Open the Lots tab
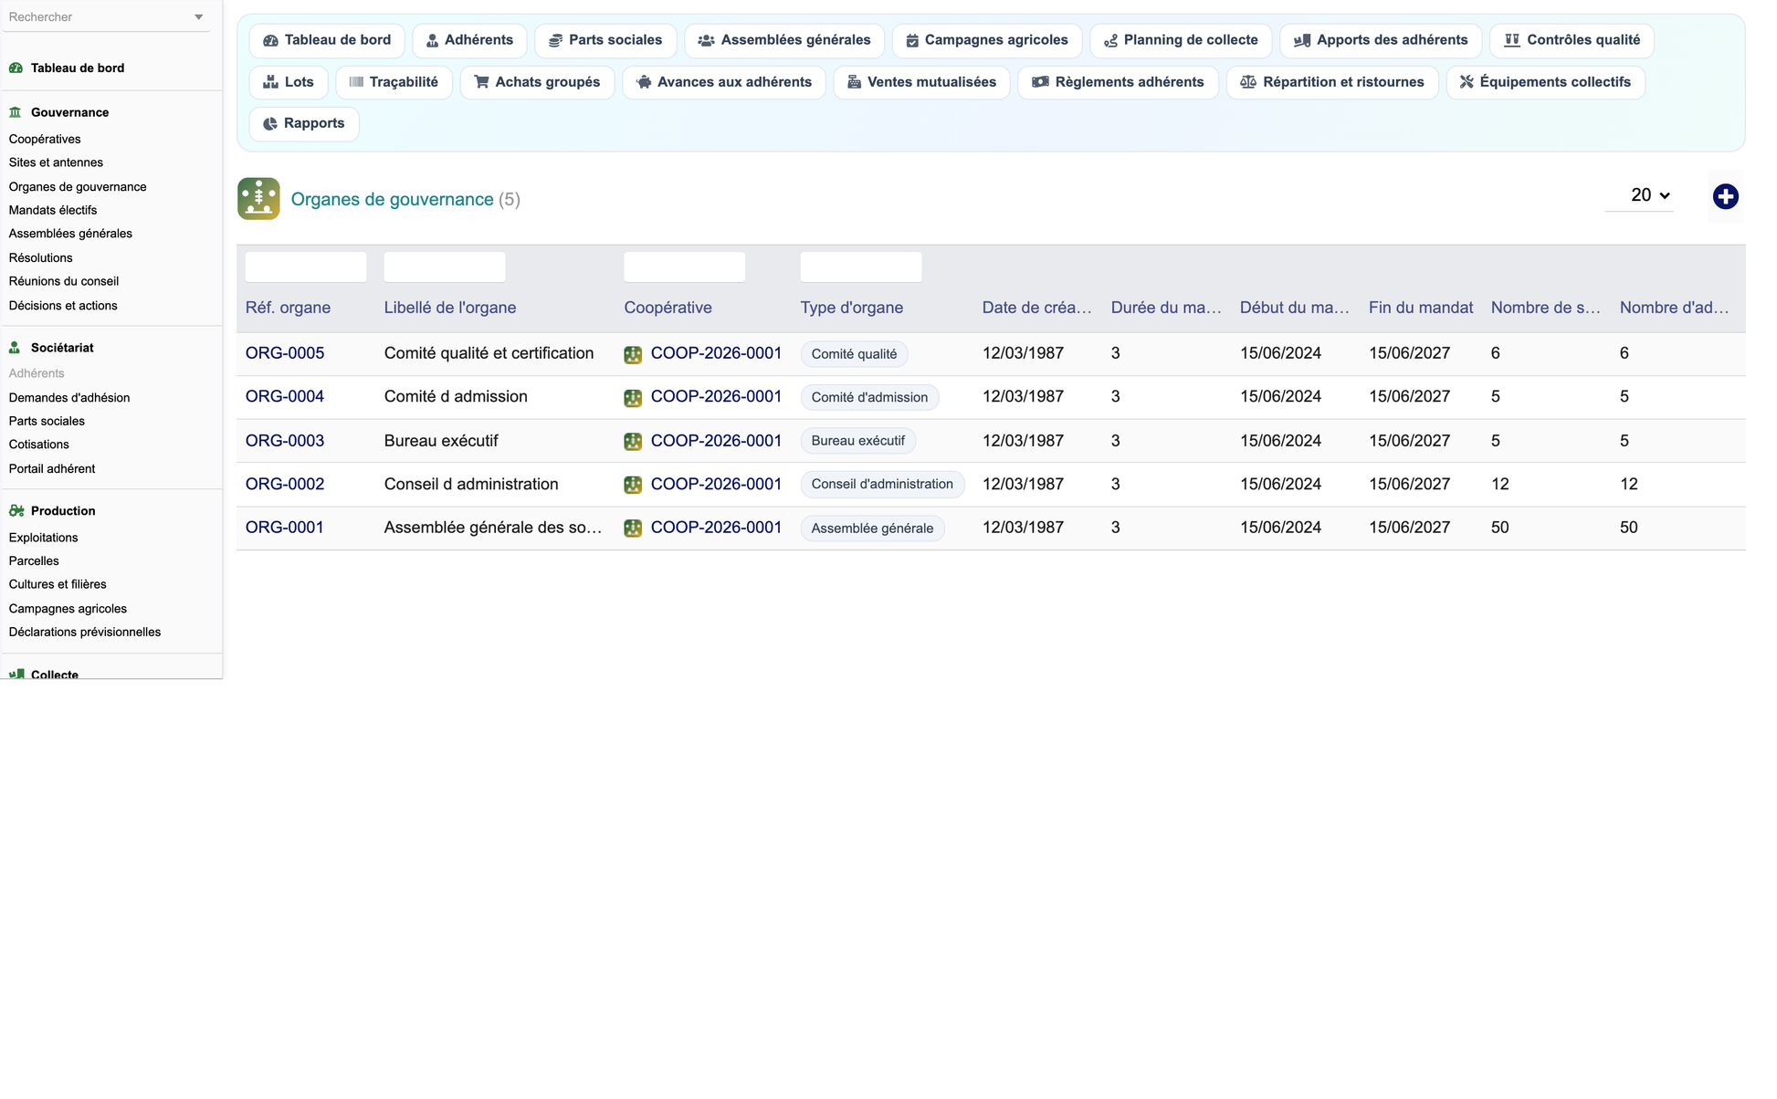Viewport: 1777px width, 1099px height. pos(289,82)
